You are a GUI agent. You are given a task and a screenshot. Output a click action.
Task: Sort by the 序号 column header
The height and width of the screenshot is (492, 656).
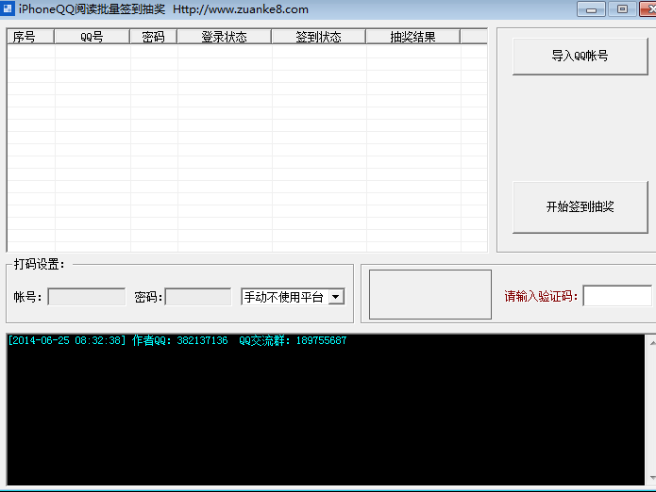pos(30,37)
